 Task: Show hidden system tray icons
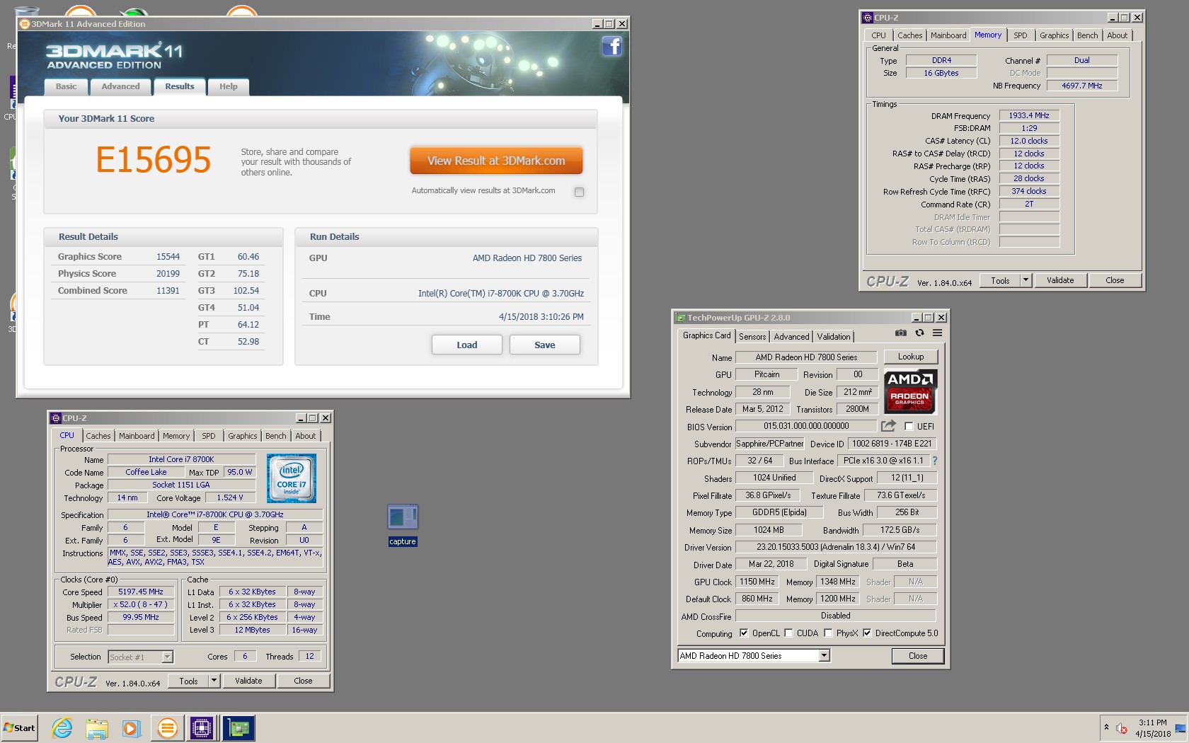click(1106, 727)
